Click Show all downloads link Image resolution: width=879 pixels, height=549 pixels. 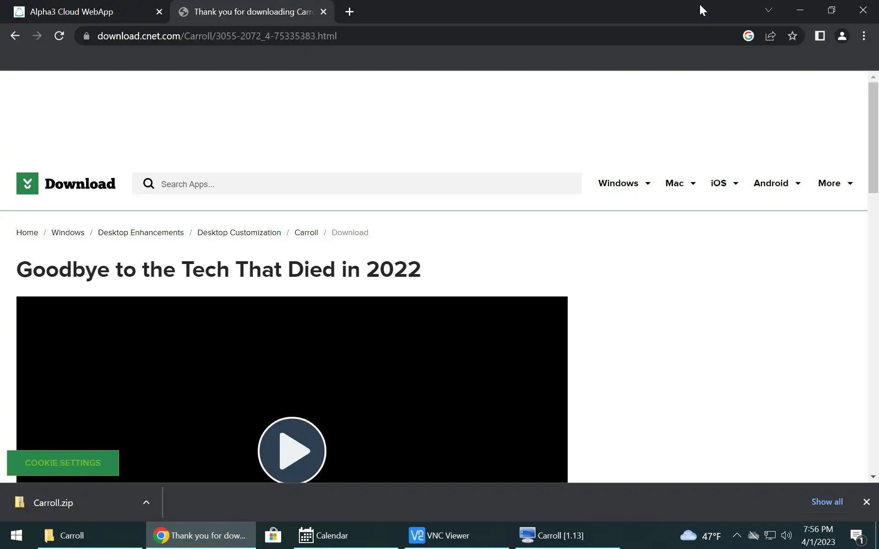coord(827,501)
